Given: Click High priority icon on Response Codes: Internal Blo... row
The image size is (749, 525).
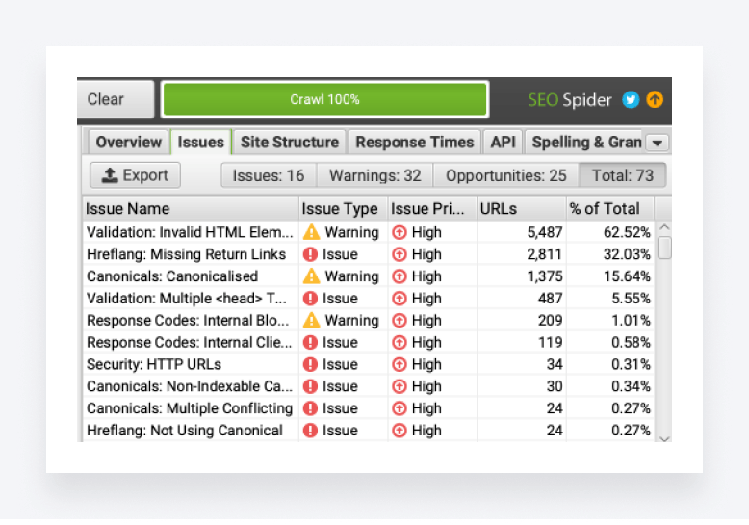Looking at the screenshot, I should (x=400, y=321).
